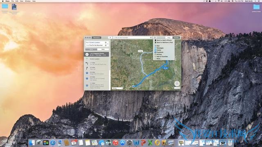Choose More... in share menu
262x147 pixels.
click(164, 59)
